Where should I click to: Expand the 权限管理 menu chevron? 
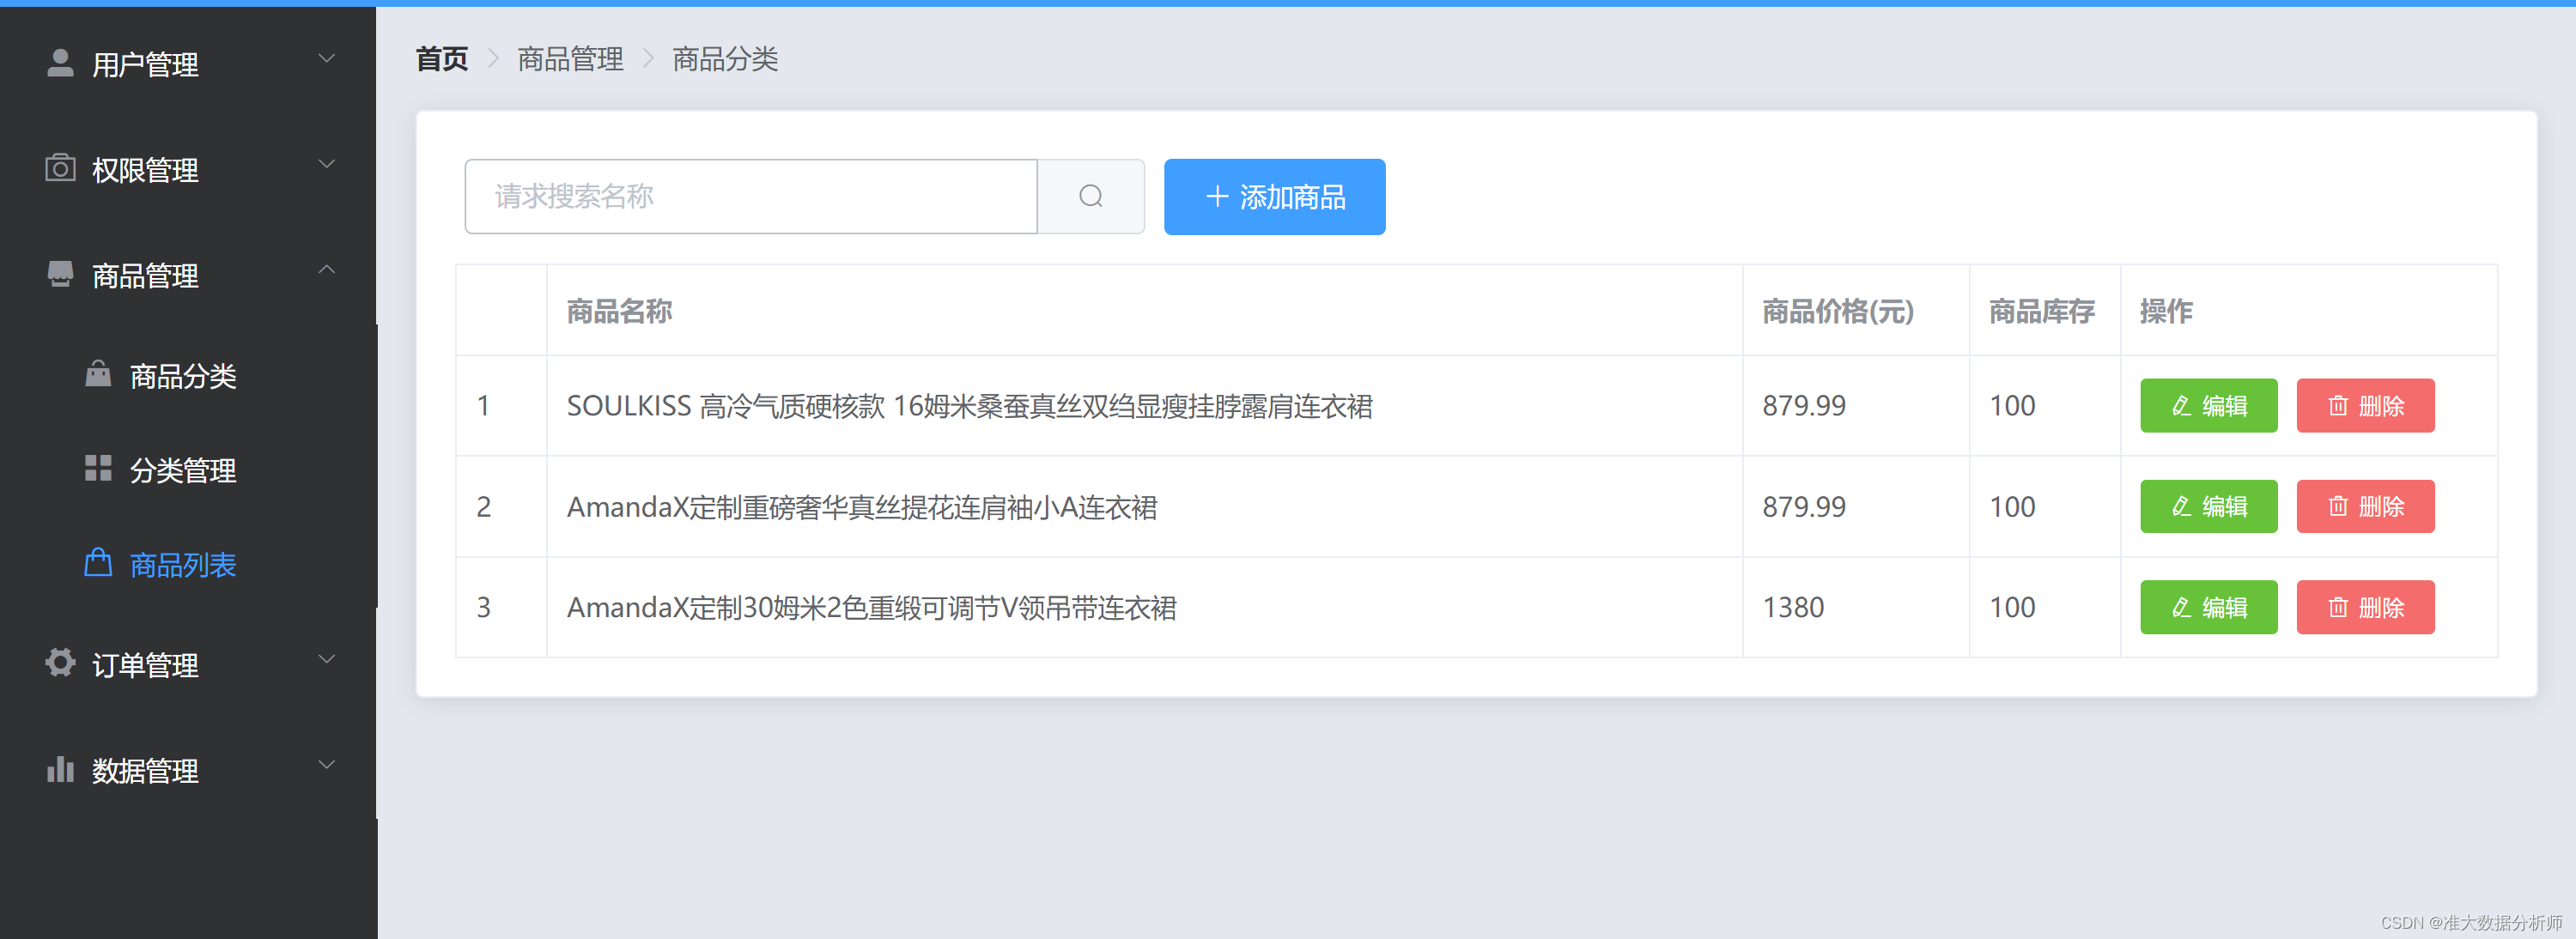point(326,164)
